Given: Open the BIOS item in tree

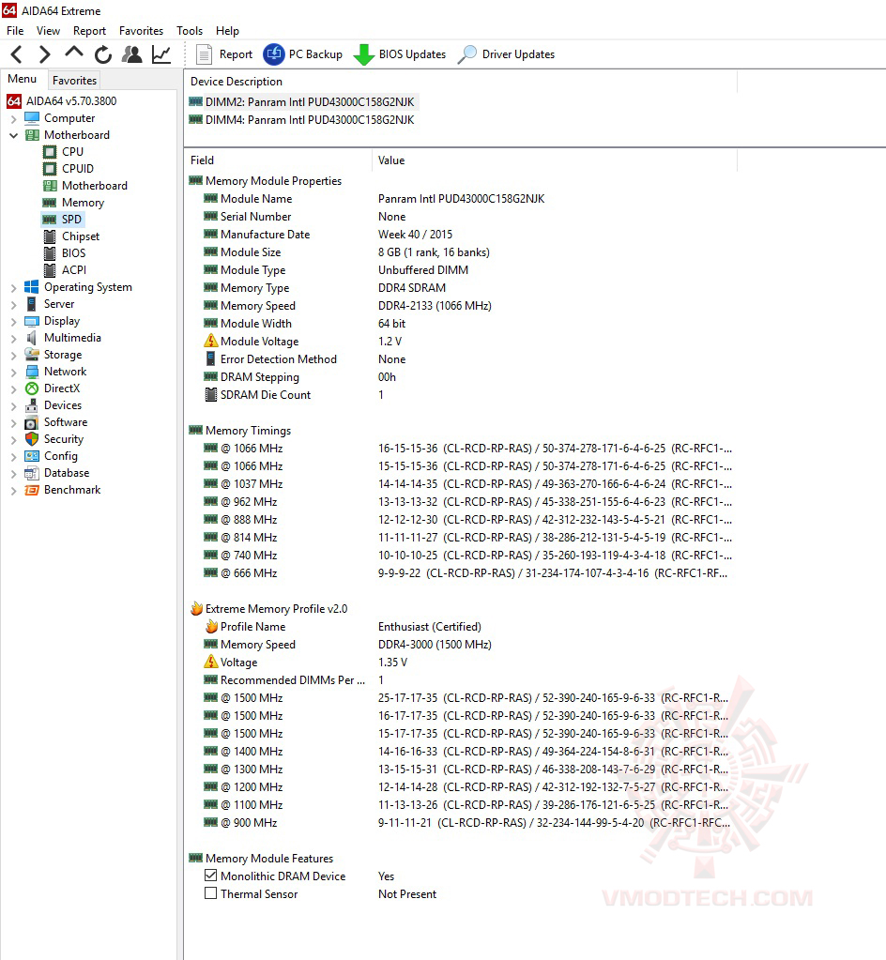Looking at the screenshot, I should tap(65, 252).
